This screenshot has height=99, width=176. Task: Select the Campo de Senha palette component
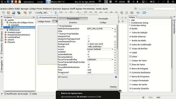click(138, 84)
